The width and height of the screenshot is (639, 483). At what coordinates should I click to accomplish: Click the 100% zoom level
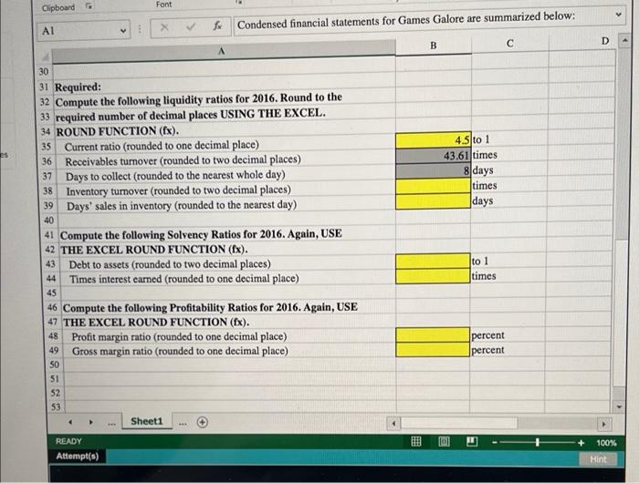(606, 443)
